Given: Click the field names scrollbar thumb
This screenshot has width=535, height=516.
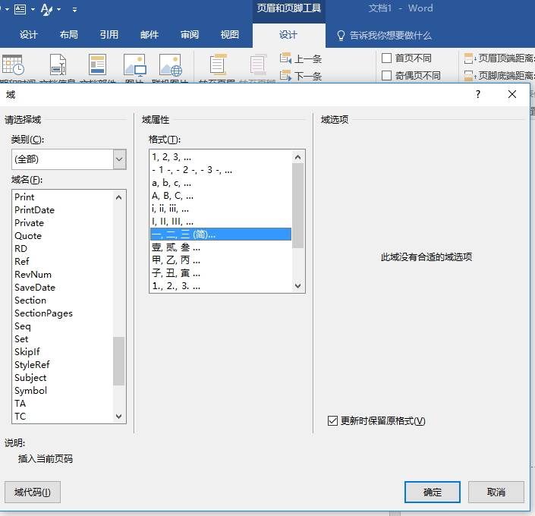Looking at the screenshot, I should (x=118, y=361).
